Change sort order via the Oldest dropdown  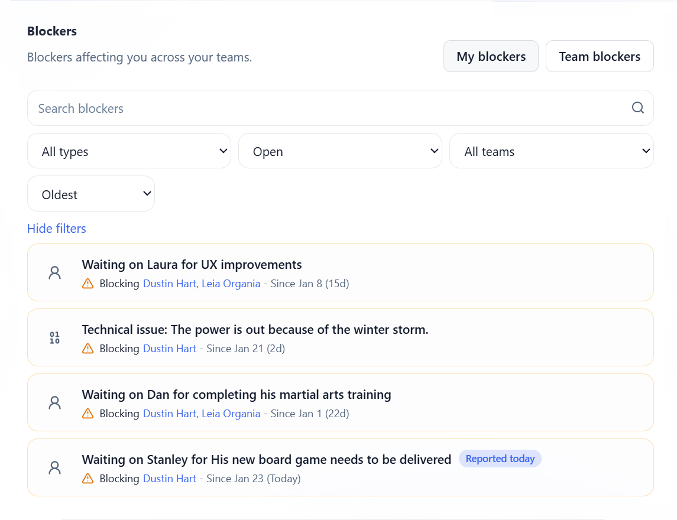[90, 193]
